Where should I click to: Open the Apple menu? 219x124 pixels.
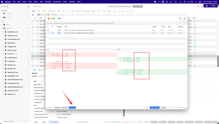point(2,2)
